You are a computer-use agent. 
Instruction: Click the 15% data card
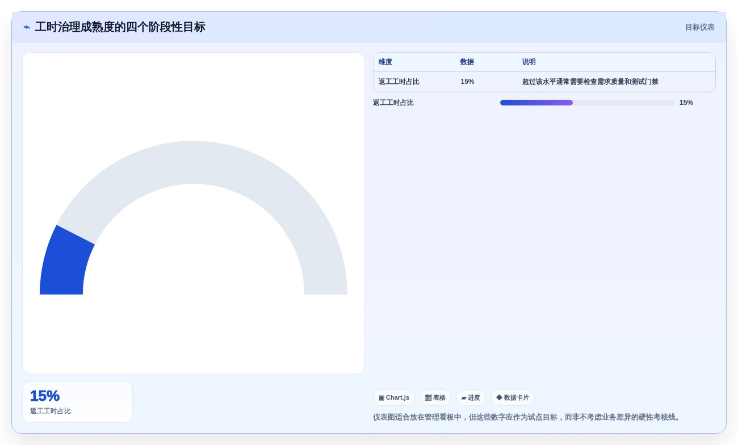77,402
